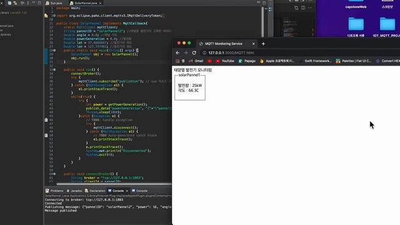Screen dimensions: 400x225
Task: Click the JRE System Library tree item
Action: click(x=13, y=12)
